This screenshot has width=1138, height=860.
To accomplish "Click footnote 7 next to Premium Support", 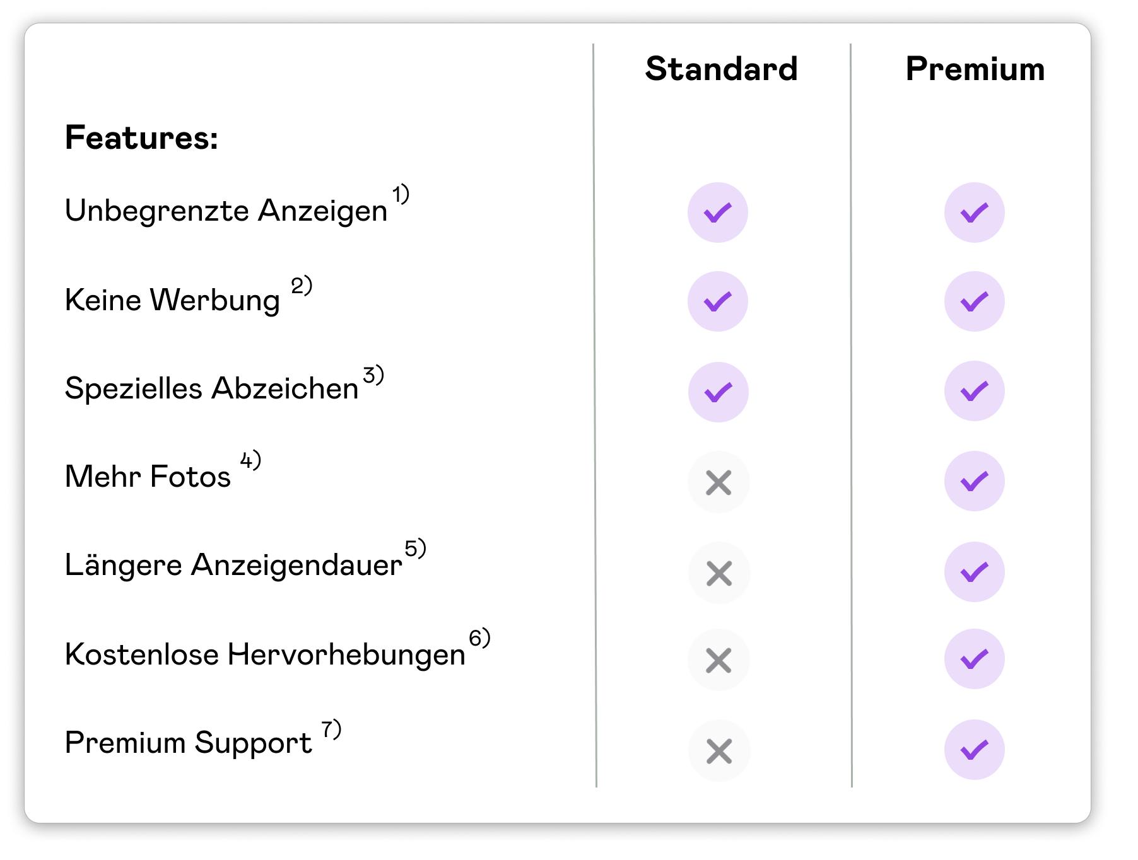I will pyautogui.click(x=331, y=729).
